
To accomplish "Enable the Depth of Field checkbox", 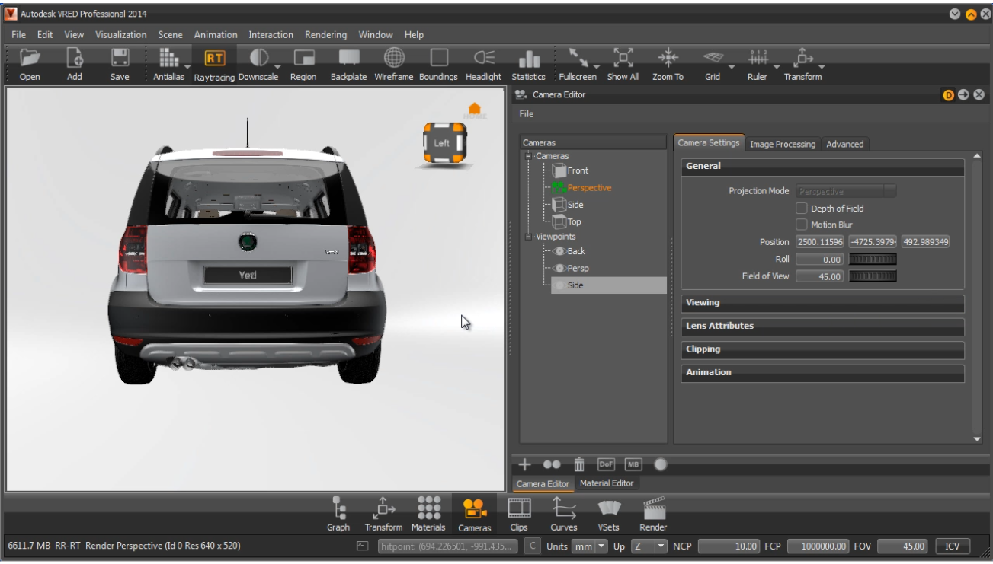I will (x=802, y=208).
